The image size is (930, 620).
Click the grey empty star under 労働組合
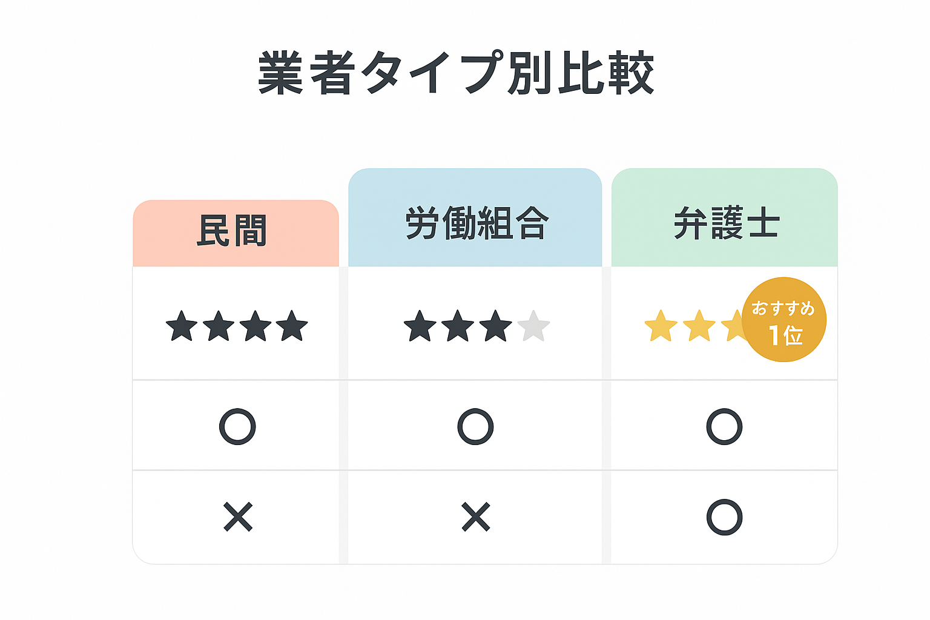click(x=534, y=326)
